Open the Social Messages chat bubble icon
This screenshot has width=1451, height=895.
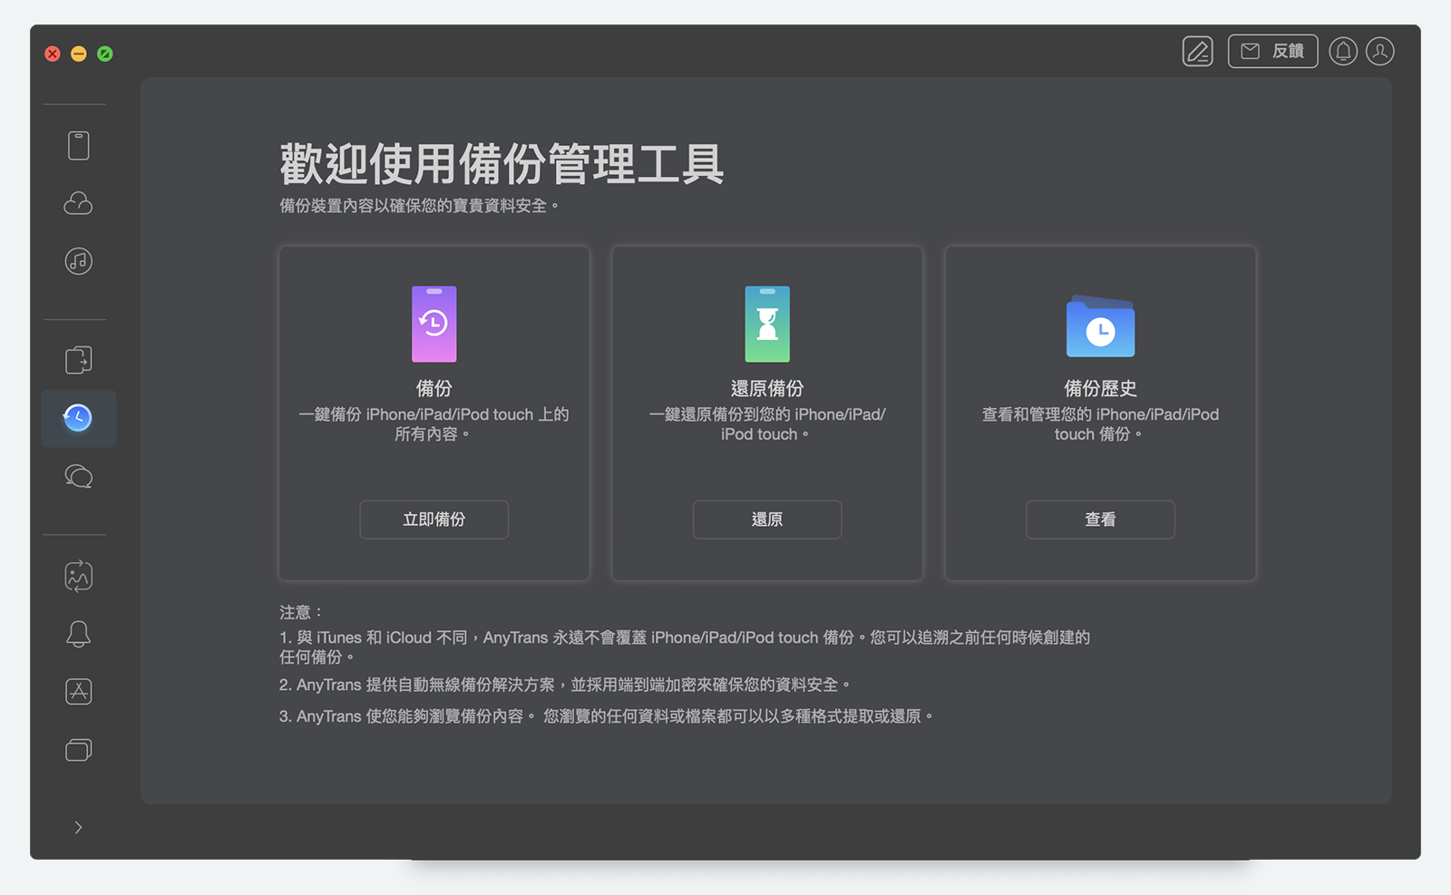79,476
